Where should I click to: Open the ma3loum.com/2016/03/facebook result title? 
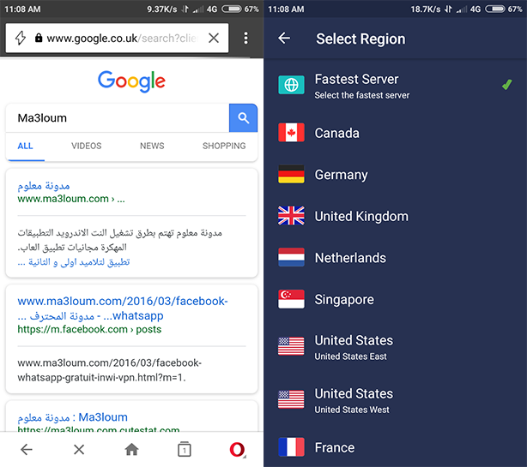123,308
